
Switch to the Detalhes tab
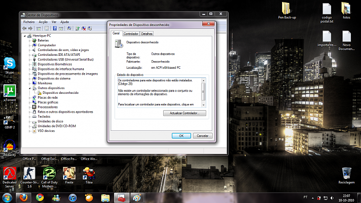[x=147, y=34]
